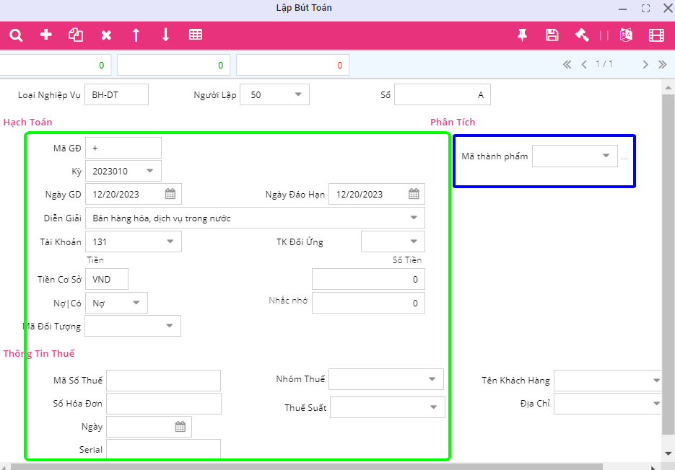Image resolution: width=675 pixels, height=470 pixels.
Task: Expand the Kỳ period dropdown
Action: (150, 171)
